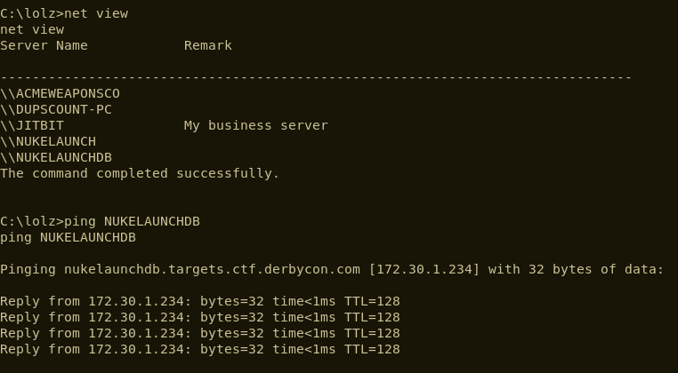Click the "Remark" column header

[207, 45]
